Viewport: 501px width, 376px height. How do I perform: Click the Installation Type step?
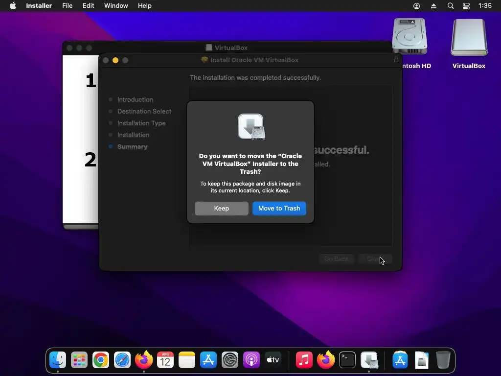[141, 123]
